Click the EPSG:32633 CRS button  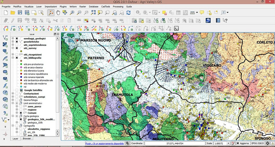click(258, 143)
